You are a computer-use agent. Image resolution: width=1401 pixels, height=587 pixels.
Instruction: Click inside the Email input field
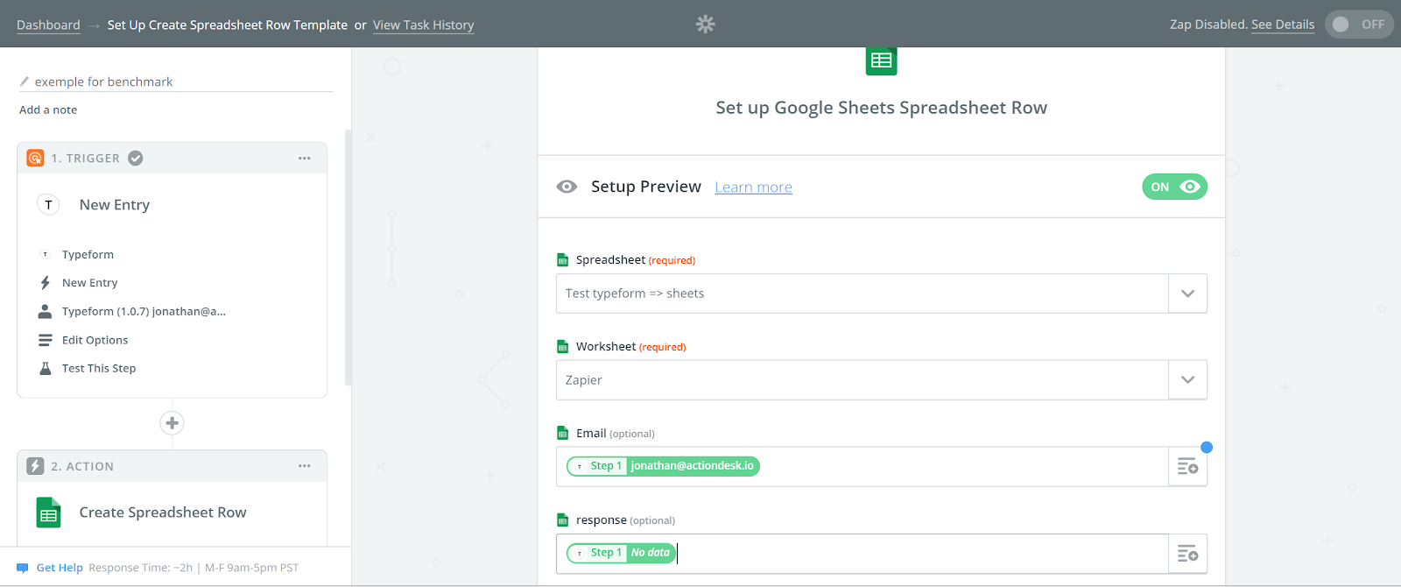(x=862, y=467)
